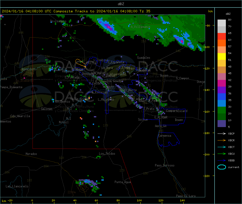Click the 'G_Campos' place label

(183, 78)
